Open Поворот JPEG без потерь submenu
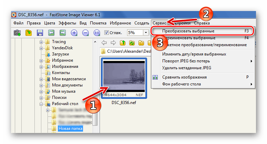This screenshot has height=144, width=267. [203, 61]
